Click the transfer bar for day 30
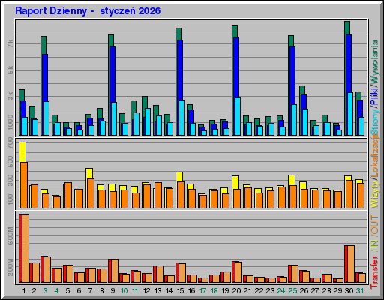This screenshot has width=384, height=300. [349, 264]
